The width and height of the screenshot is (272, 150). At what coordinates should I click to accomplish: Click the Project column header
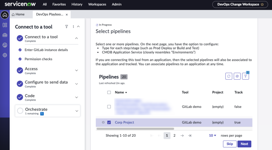218,92
